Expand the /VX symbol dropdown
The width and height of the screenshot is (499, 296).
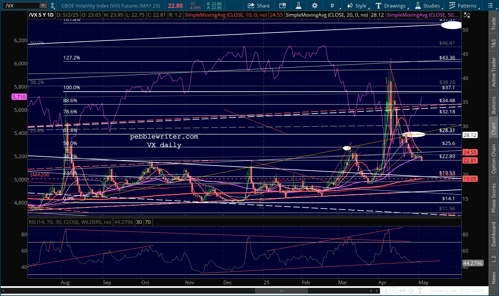click(x=43, y=6)
